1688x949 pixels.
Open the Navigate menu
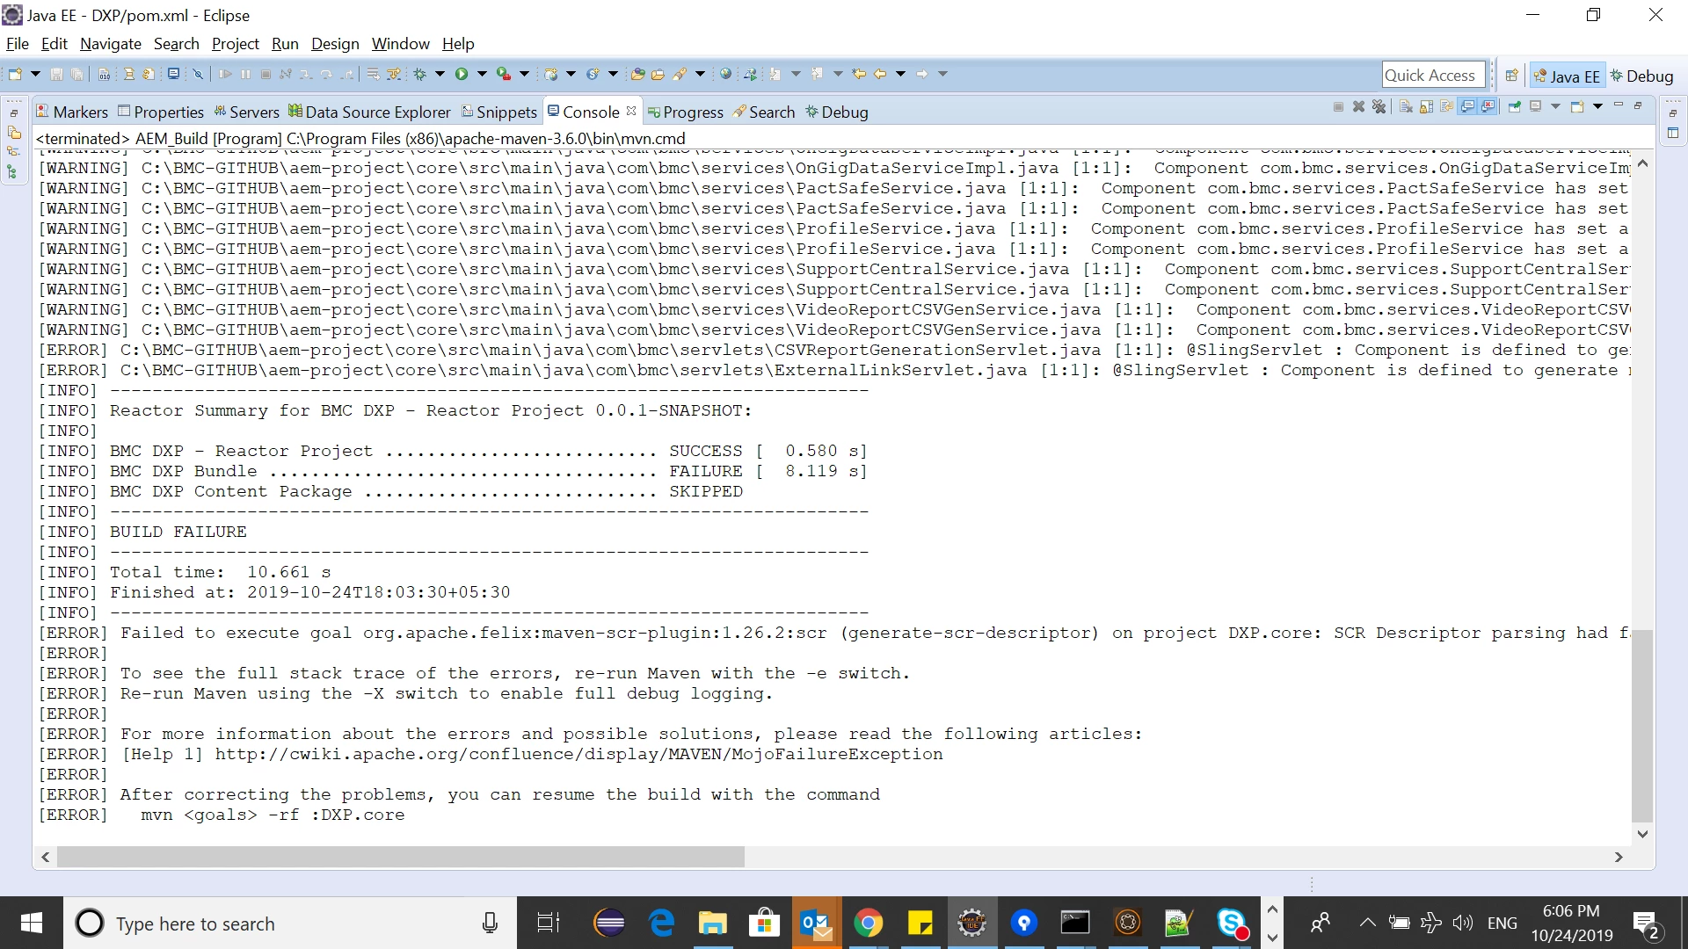(x=110, y=44)
